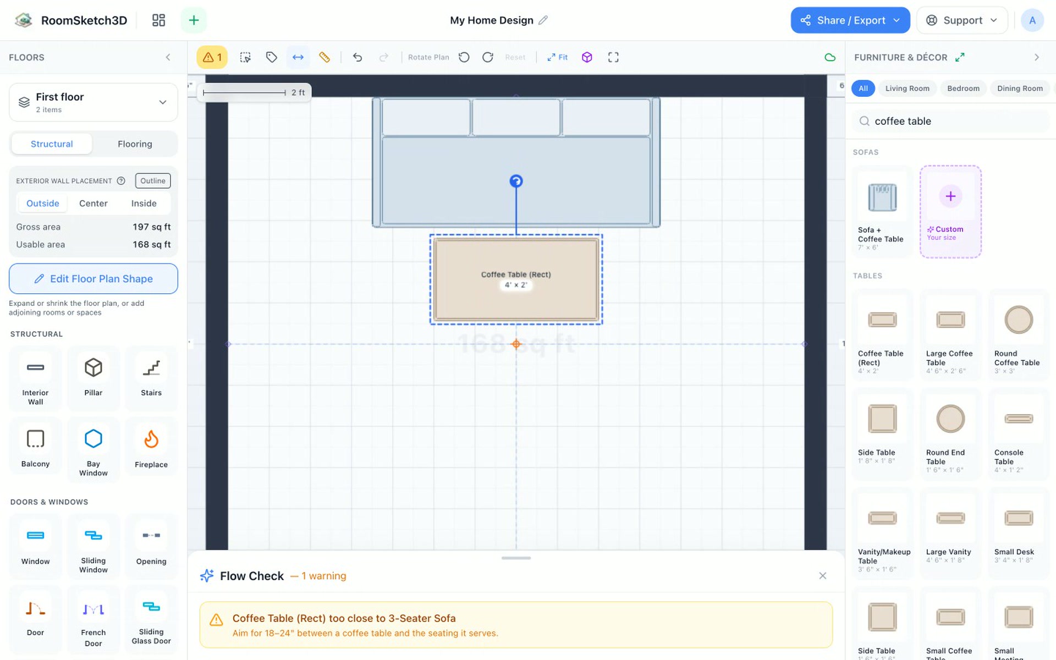
Task: Add a Window element
Action: (x=35, y=546)
